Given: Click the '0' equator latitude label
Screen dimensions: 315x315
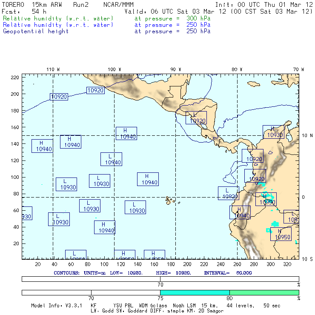Looking at the screenshot, I should coord(303,197).
